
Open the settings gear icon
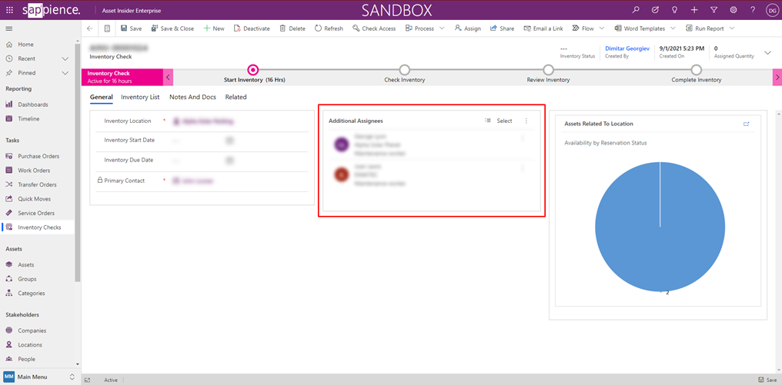tap(734, 10)
